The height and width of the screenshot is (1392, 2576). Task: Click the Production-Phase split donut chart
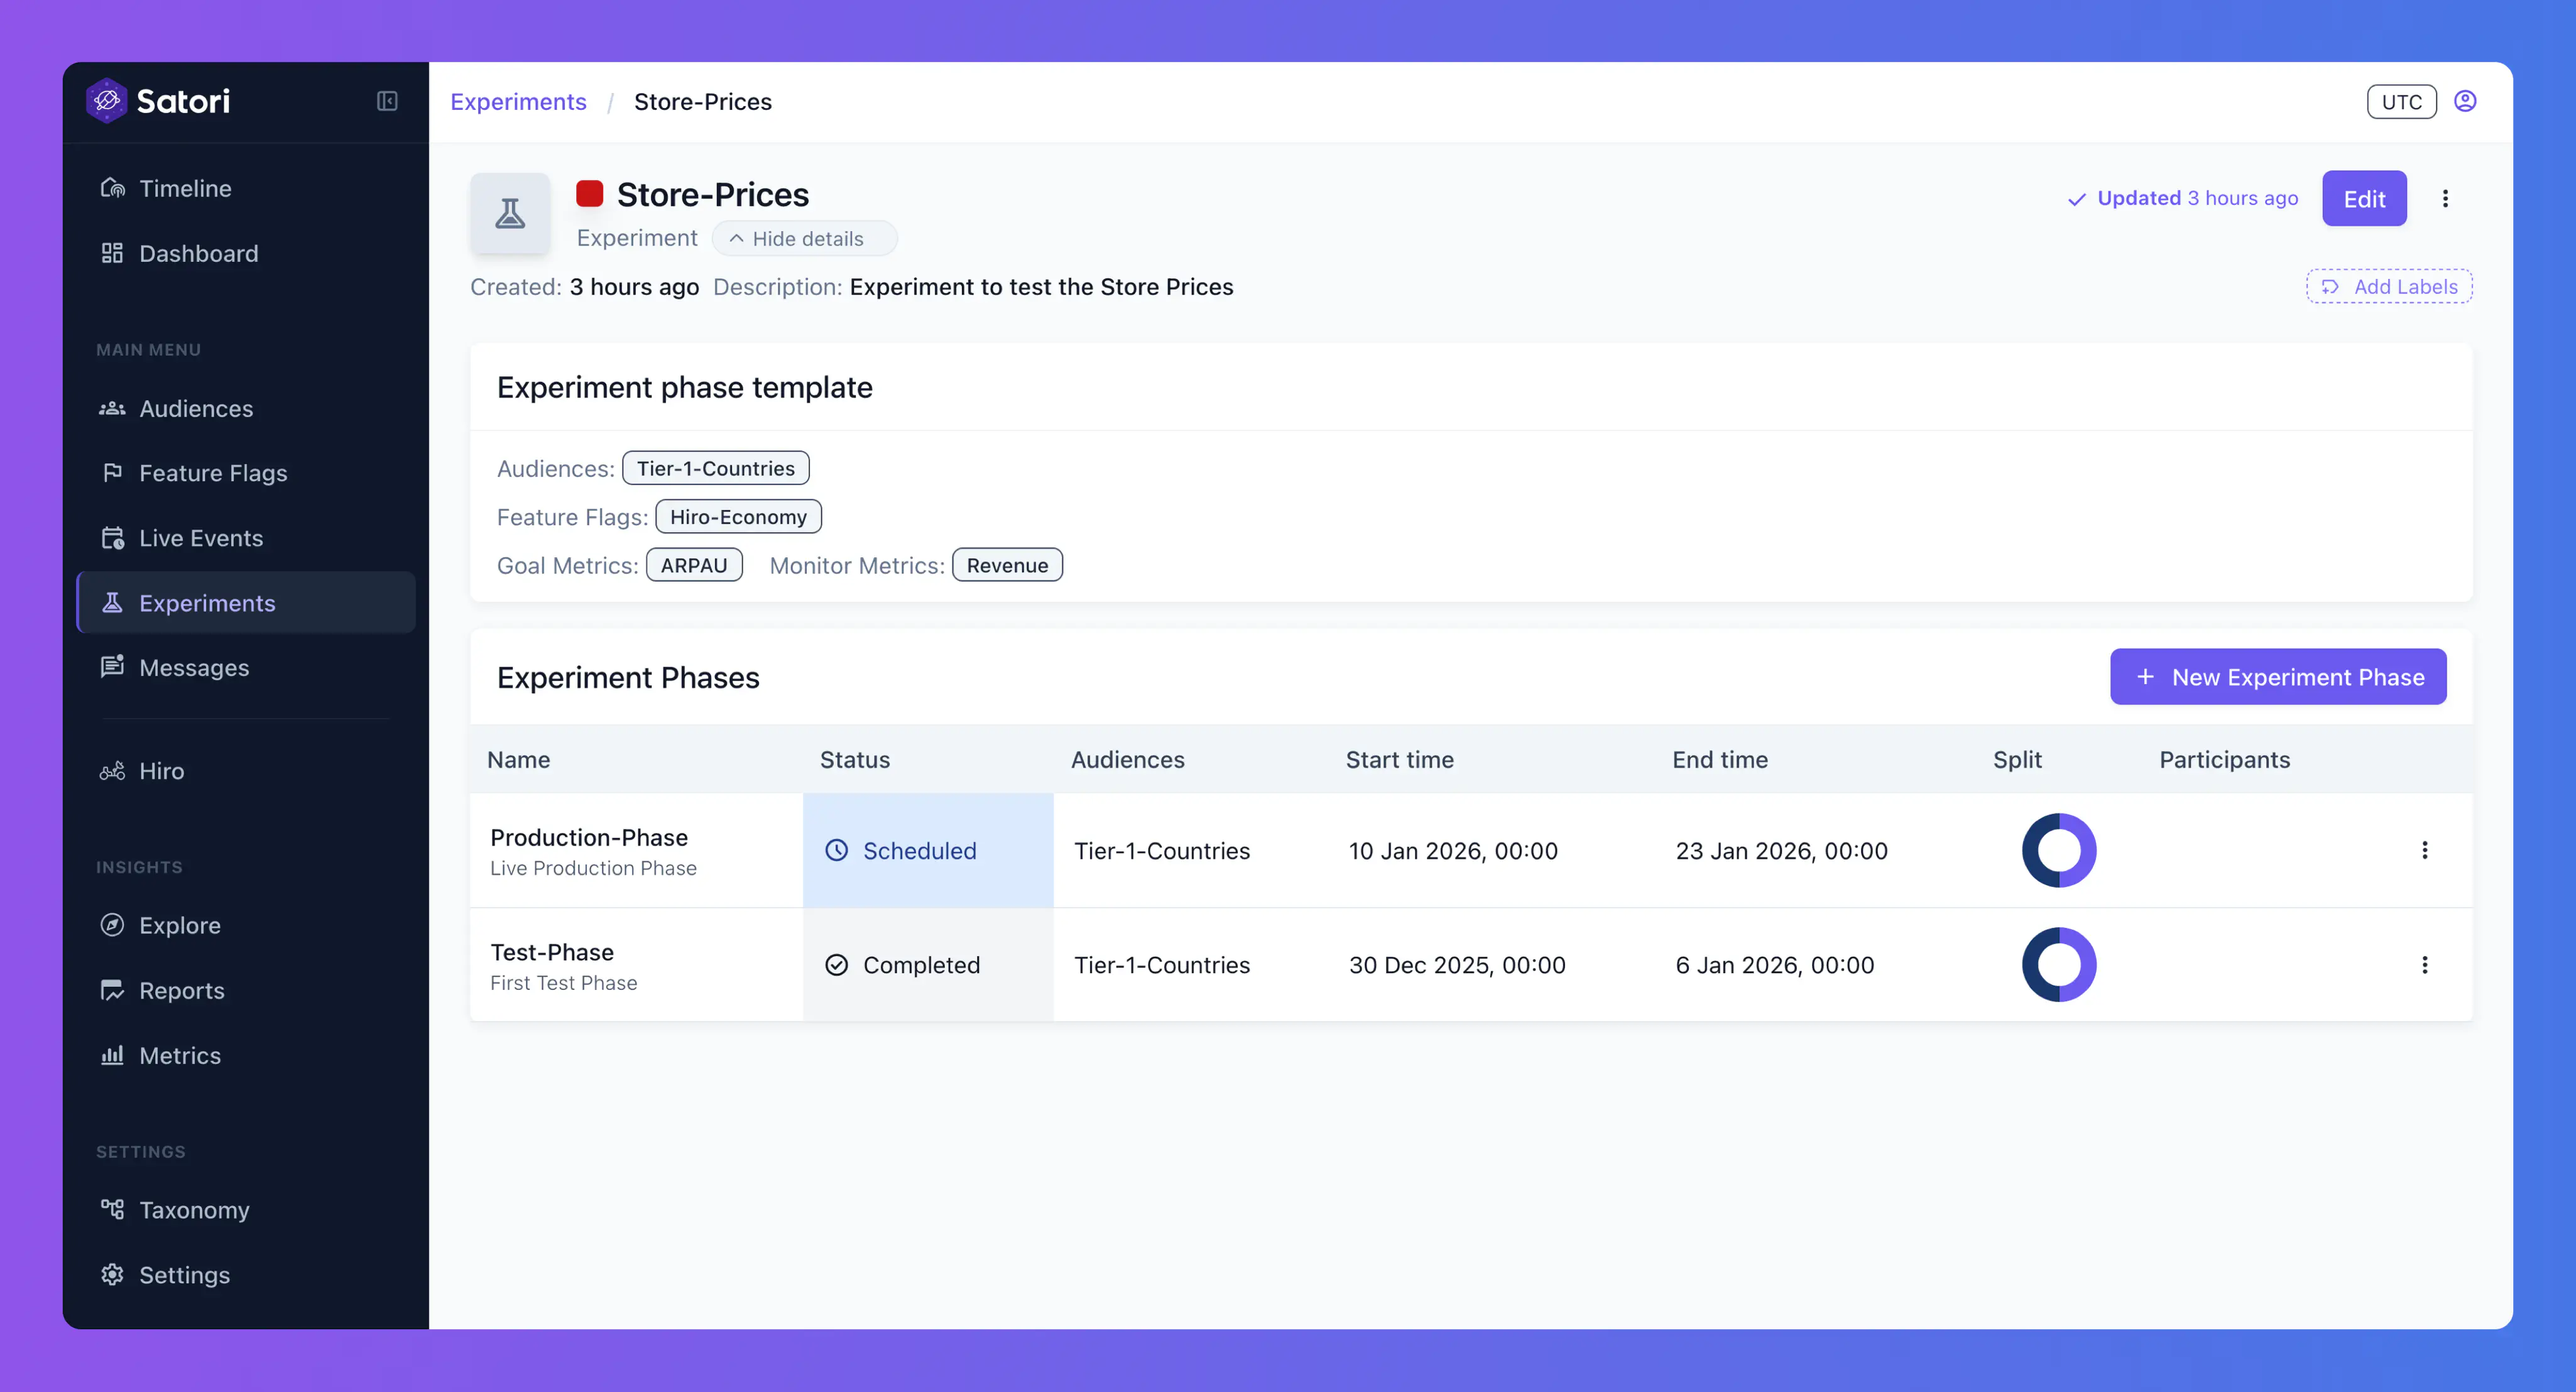coord(2058,851)
